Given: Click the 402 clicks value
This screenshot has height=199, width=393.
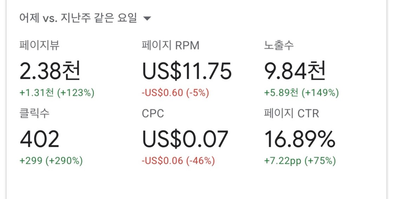Looking at the screenshot, I should pyautogui.click(x=39, y=139).
